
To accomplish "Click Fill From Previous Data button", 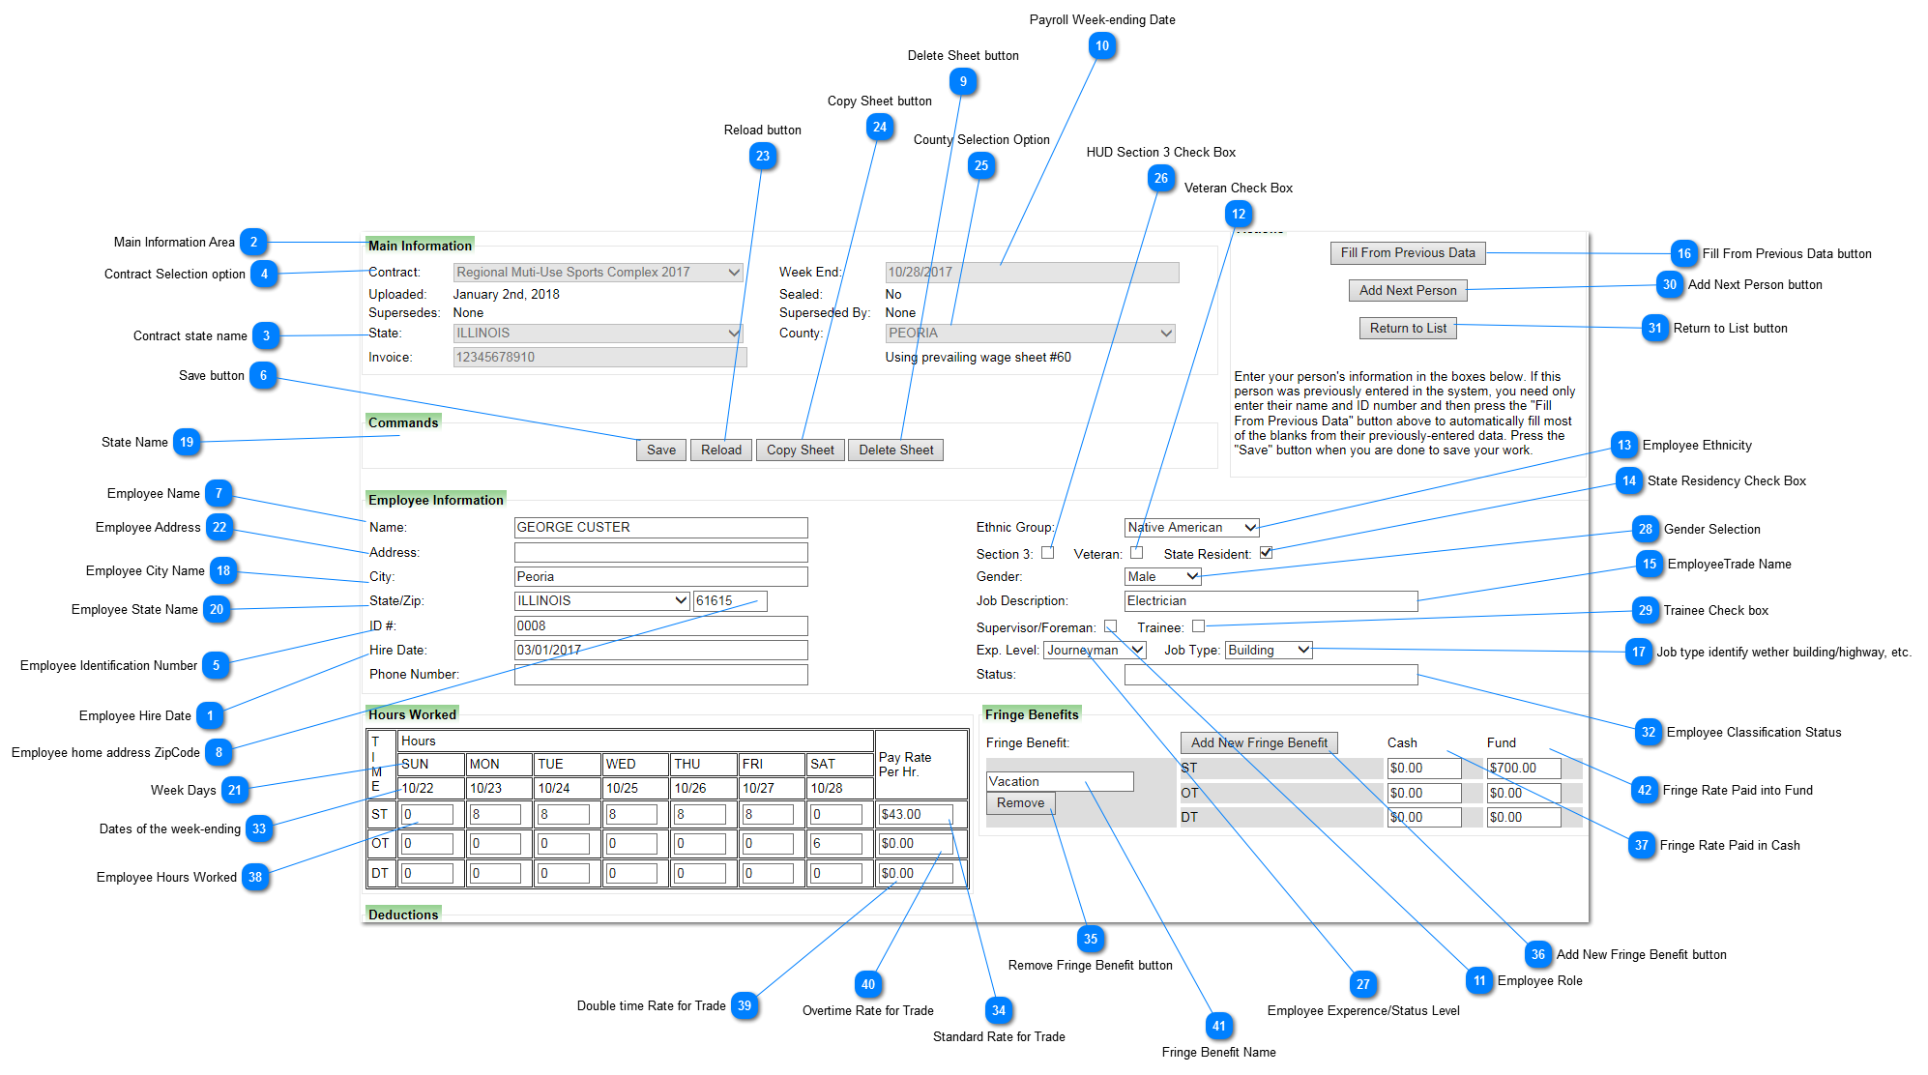I will click(1408, 252).
